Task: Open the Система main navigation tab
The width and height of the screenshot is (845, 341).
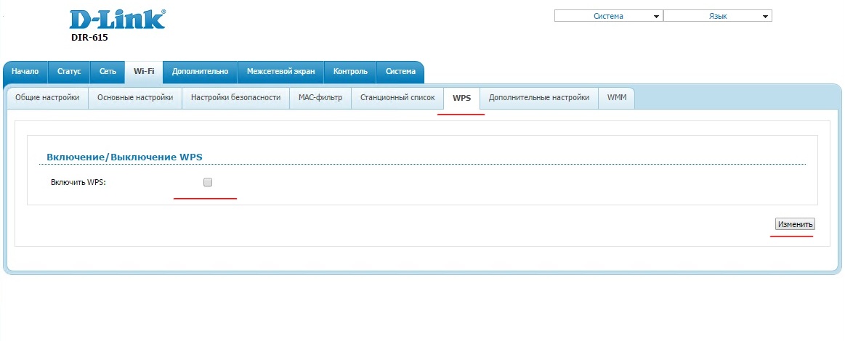Action: pos(400,72)
